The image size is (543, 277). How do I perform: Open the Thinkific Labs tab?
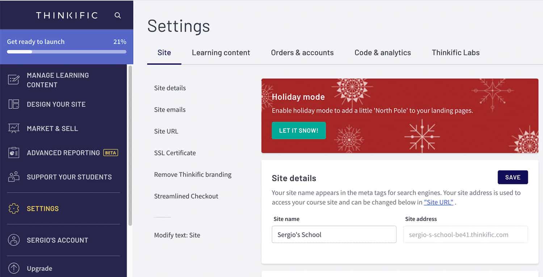pos(455,53)
